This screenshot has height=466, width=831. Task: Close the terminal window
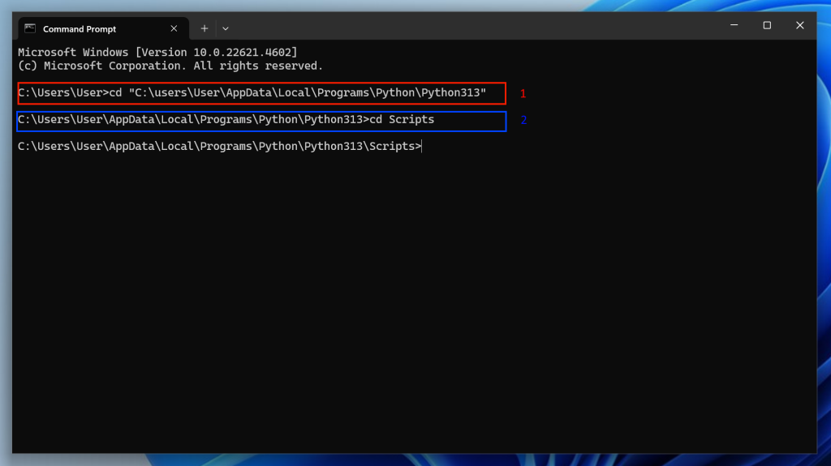(799, 25)
